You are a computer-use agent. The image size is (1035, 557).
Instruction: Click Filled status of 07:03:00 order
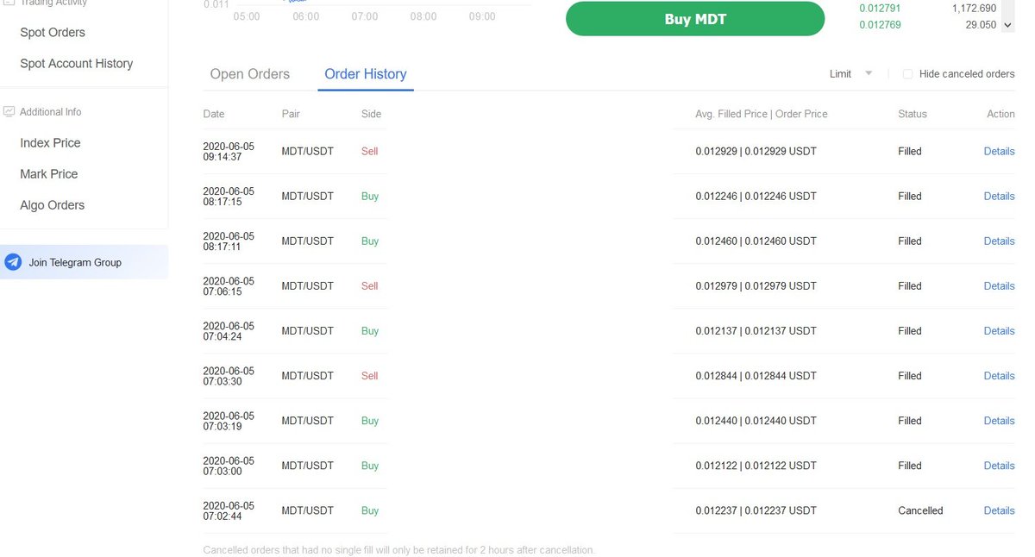(x=910, y=466)
